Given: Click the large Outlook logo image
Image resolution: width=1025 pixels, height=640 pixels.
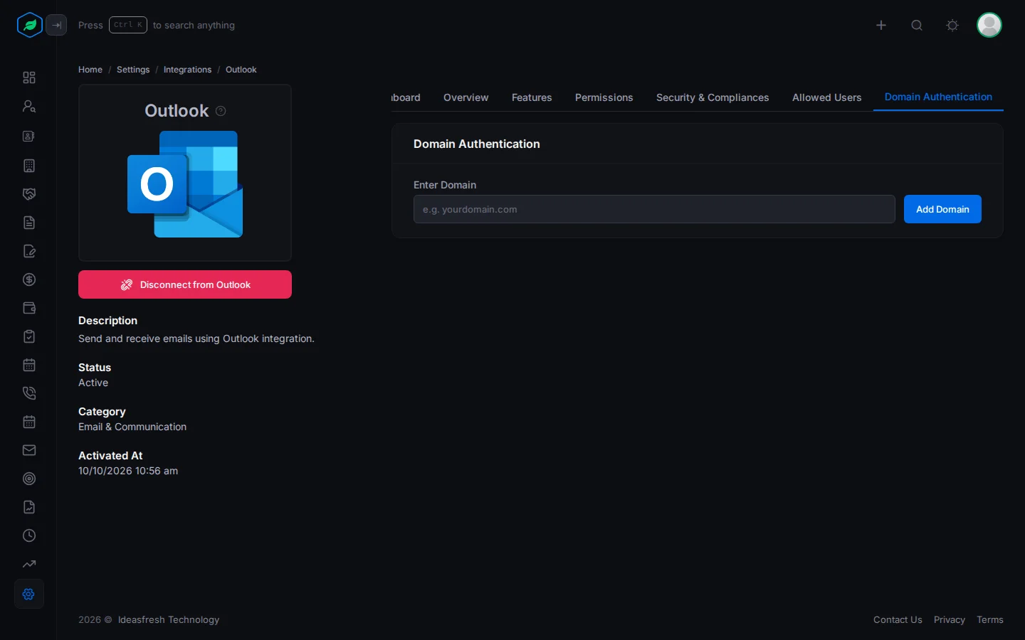Looking at the screenshot, I should point(185,184).
